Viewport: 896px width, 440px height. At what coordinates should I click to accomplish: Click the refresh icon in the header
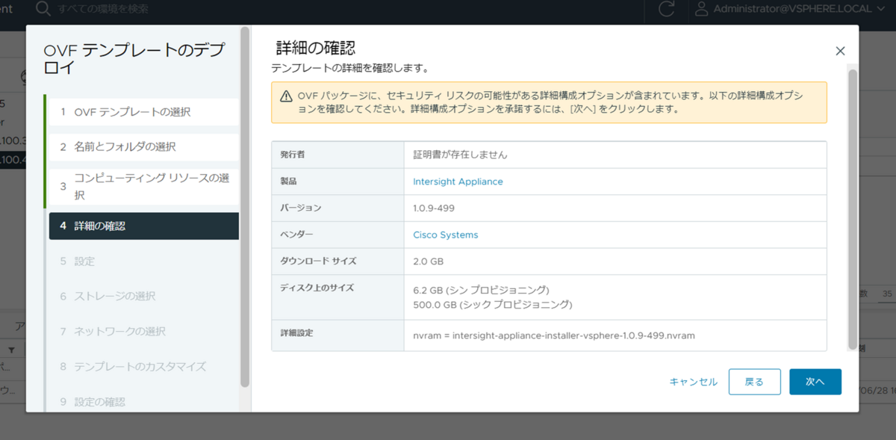click(x=667, y=9)
